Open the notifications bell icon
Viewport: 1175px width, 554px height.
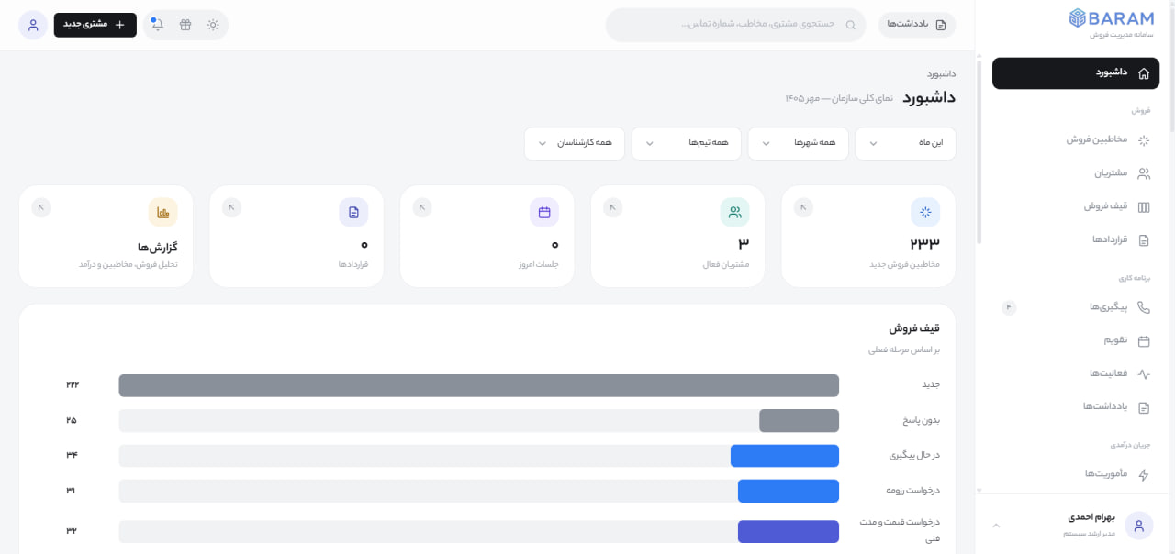pos(157,25)
